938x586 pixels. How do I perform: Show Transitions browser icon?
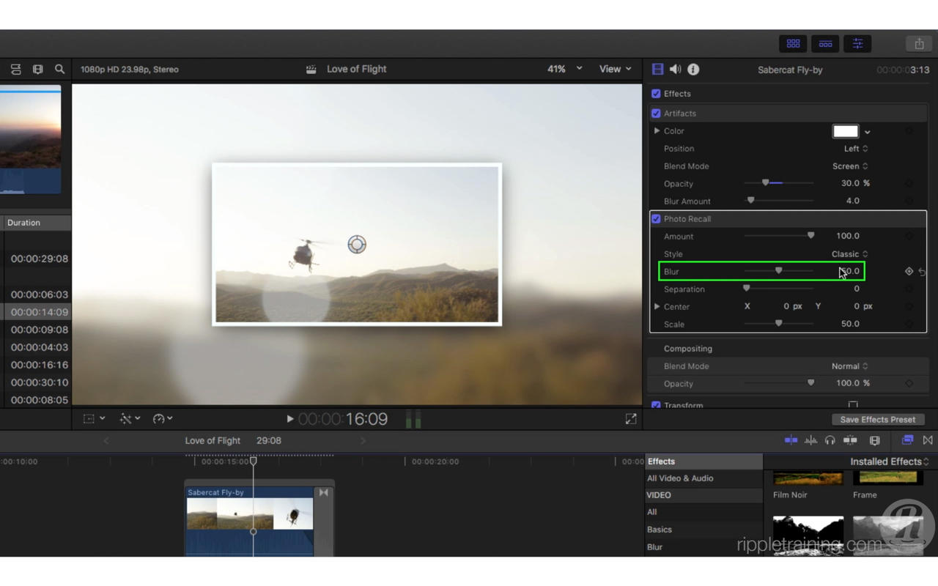(x=928, y=440)
